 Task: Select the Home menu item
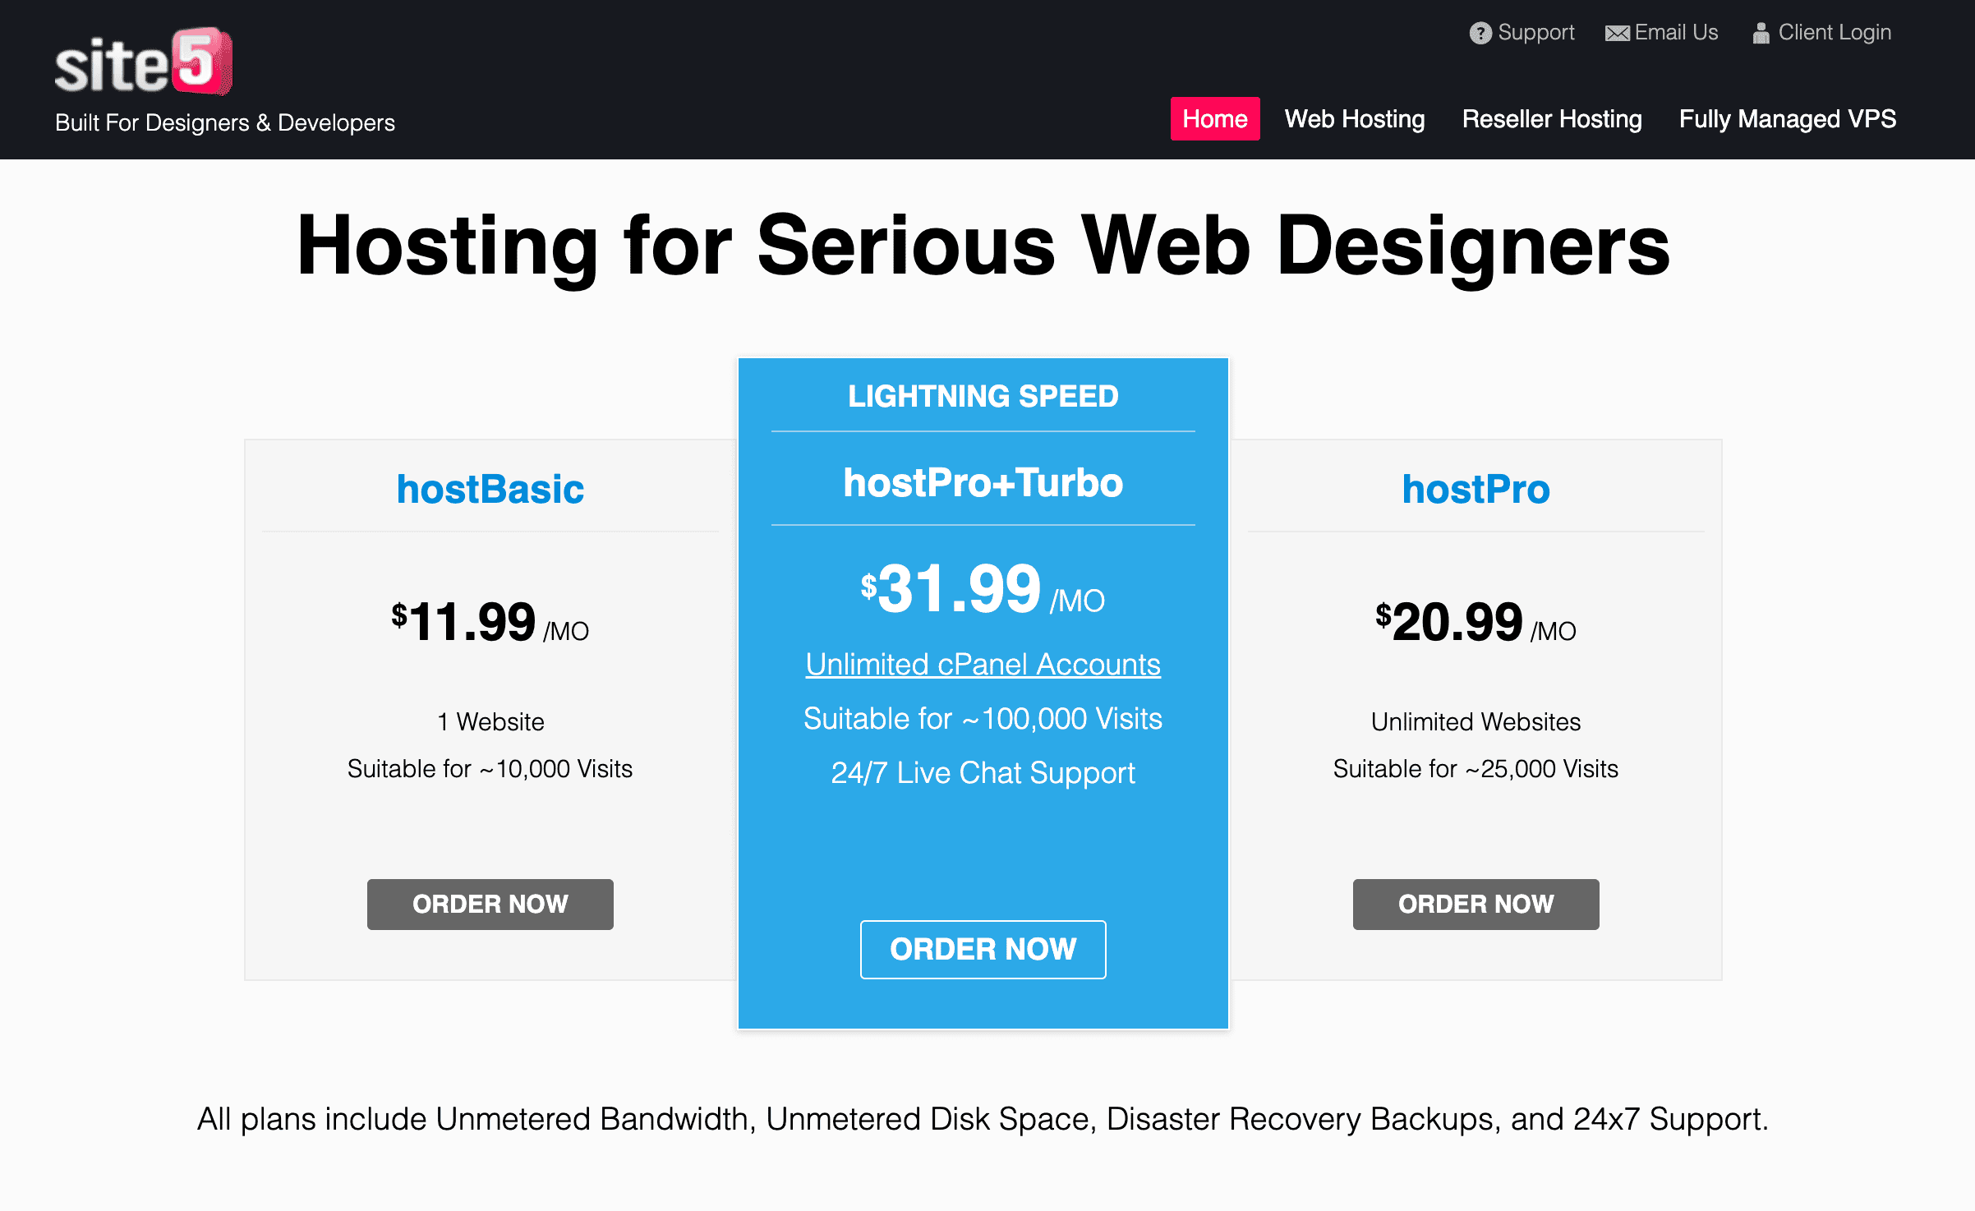click(x=1214, y=119)
